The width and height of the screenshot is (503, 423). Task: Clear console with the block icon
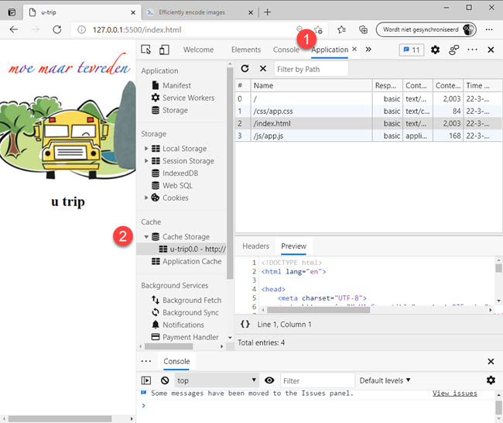165,380
